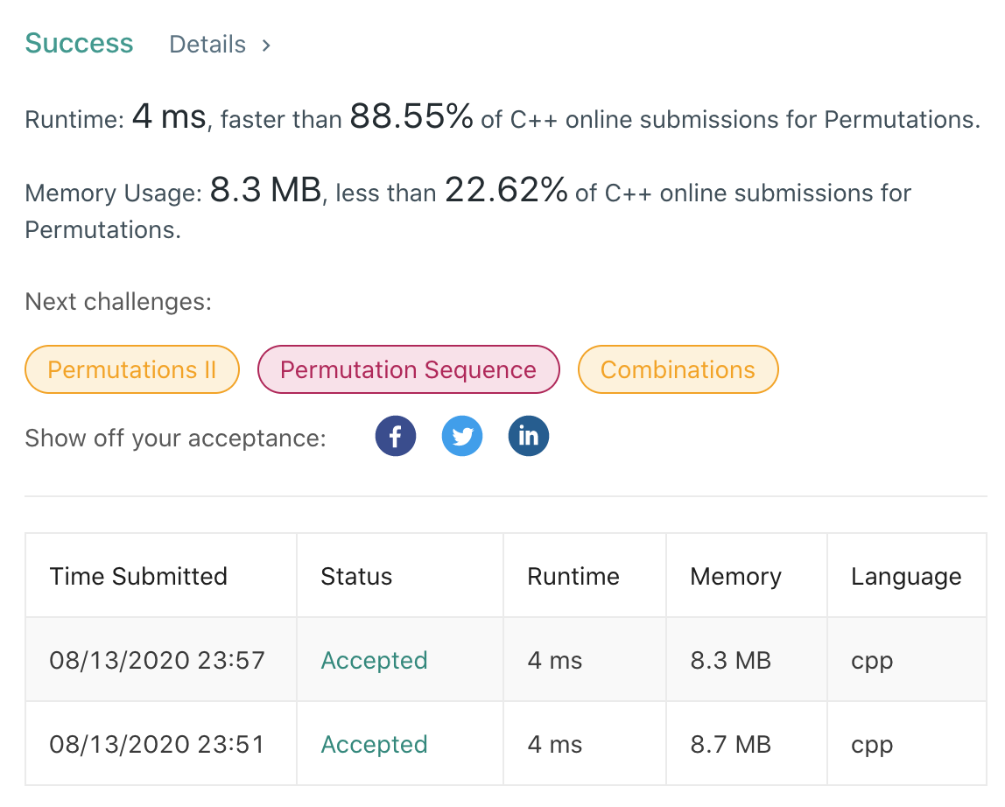Click the Time Submitted column header
This screenshot has height=807, width=1005.
point(138,576)
